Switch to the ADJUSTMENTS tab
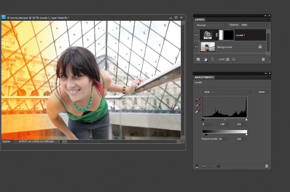Screen dimensions: 290x192 204,77
